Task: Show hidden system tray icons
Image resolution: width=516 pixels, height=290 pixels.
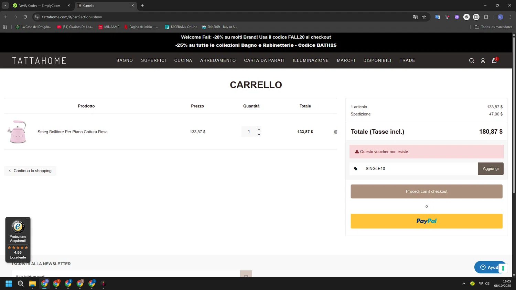Action: click(x=464, y=283)
